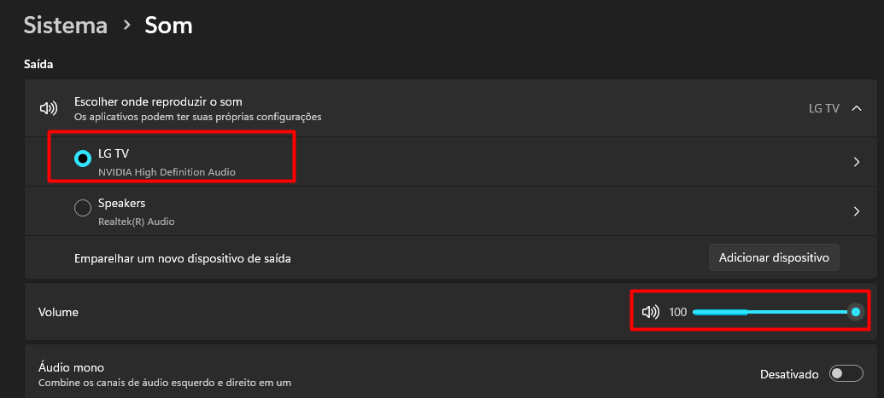Open Speakers device properties arrow
884x398 pixels.
click(857, 211)
